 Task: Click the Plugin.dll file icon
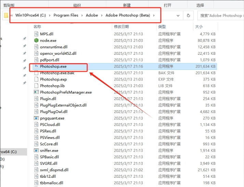click(x=36, y=99)
